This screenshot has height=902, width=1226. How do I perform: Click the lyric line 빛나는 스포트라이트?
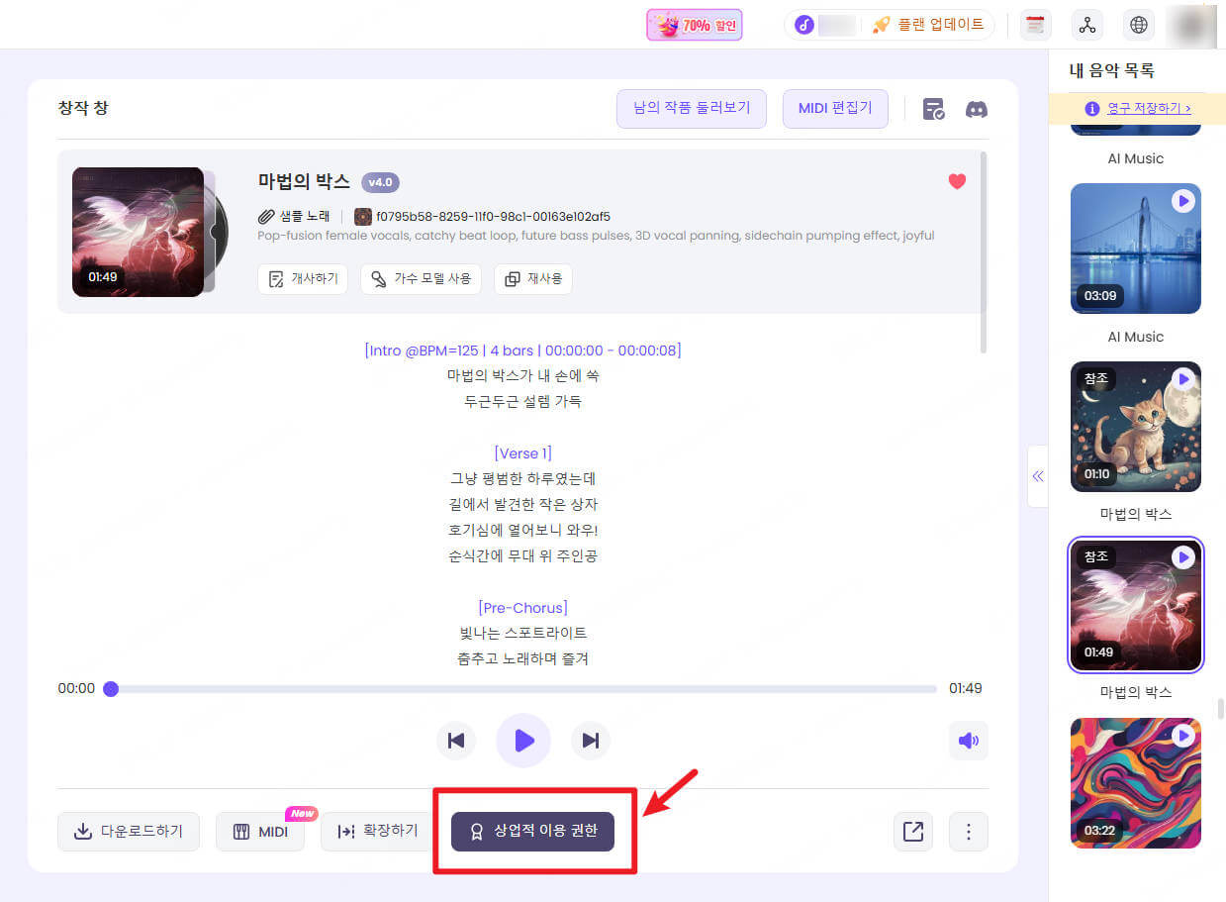522,634
